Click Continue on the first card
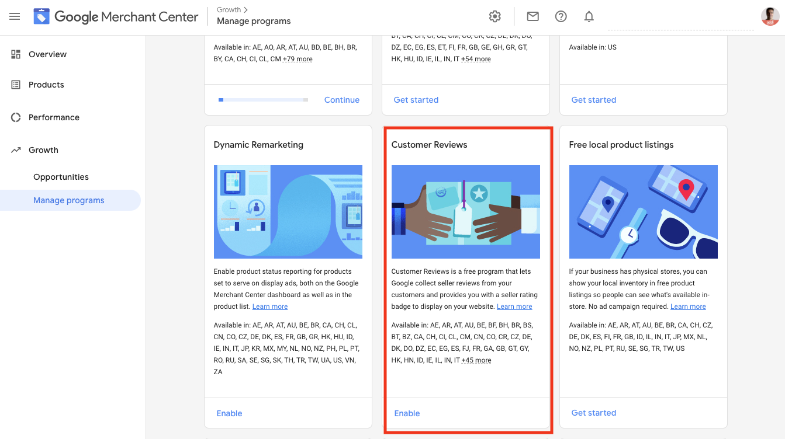Viewport: 785px width, 439px height. tap(341, 100)
